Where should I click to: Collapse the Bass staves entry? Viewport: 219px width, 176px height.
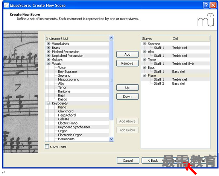(x=144, y=67)
